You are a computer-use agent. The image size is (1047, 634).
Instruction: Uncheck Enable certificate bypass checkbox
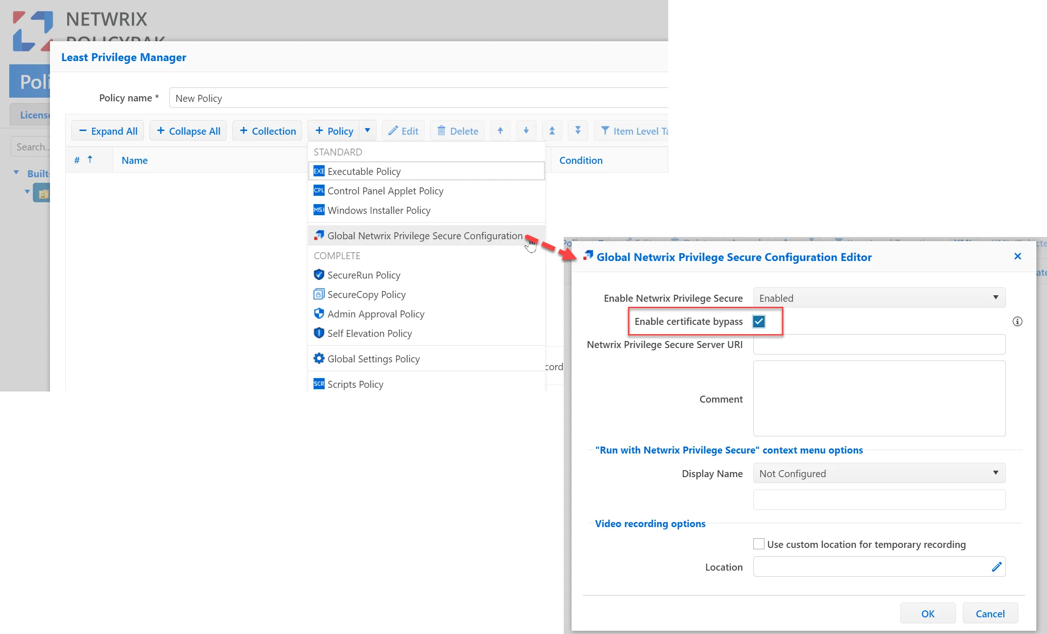tap(758, 322)
